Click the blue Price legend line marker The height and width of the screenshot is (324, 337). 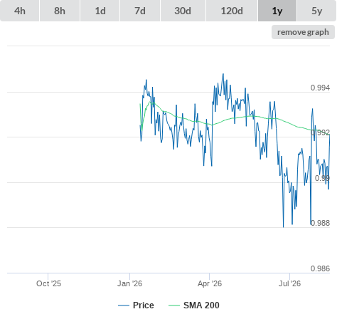(124, 305)
